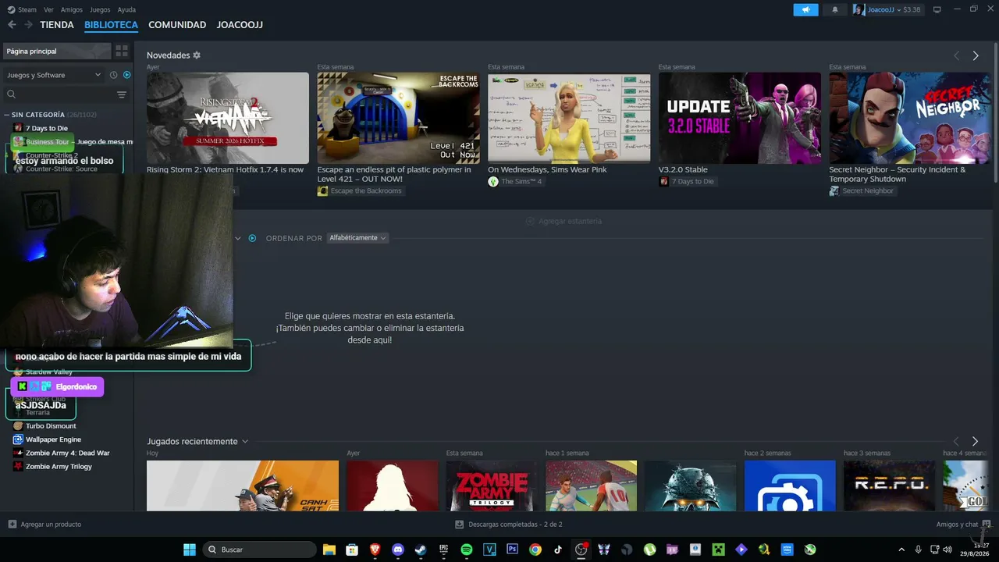
Task: Open File Explorer from taskbar
Action: point(329,550)
